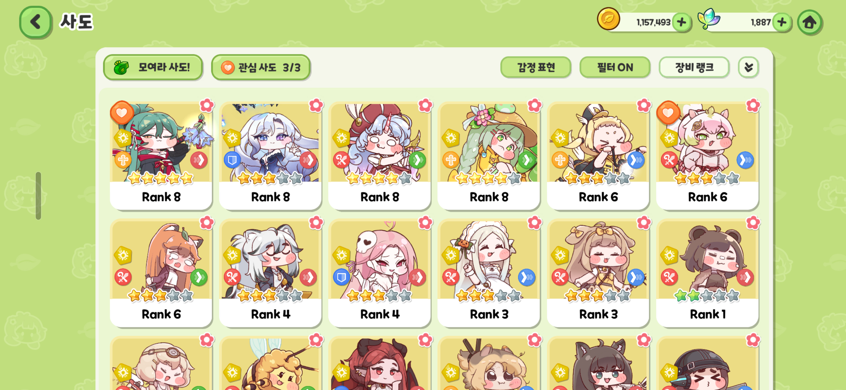Open the home screen via house icon

(809, 22)
